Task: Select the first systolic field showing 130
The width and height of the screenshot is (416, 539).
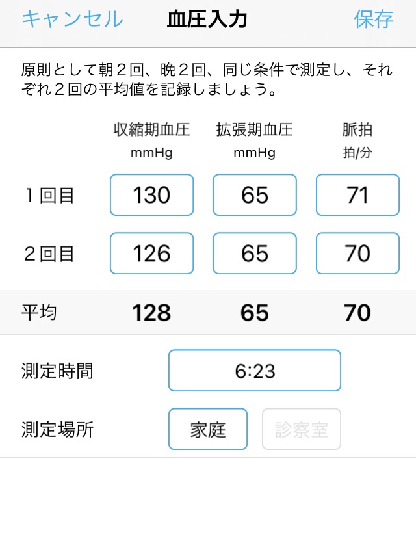Action: (152, 195)
